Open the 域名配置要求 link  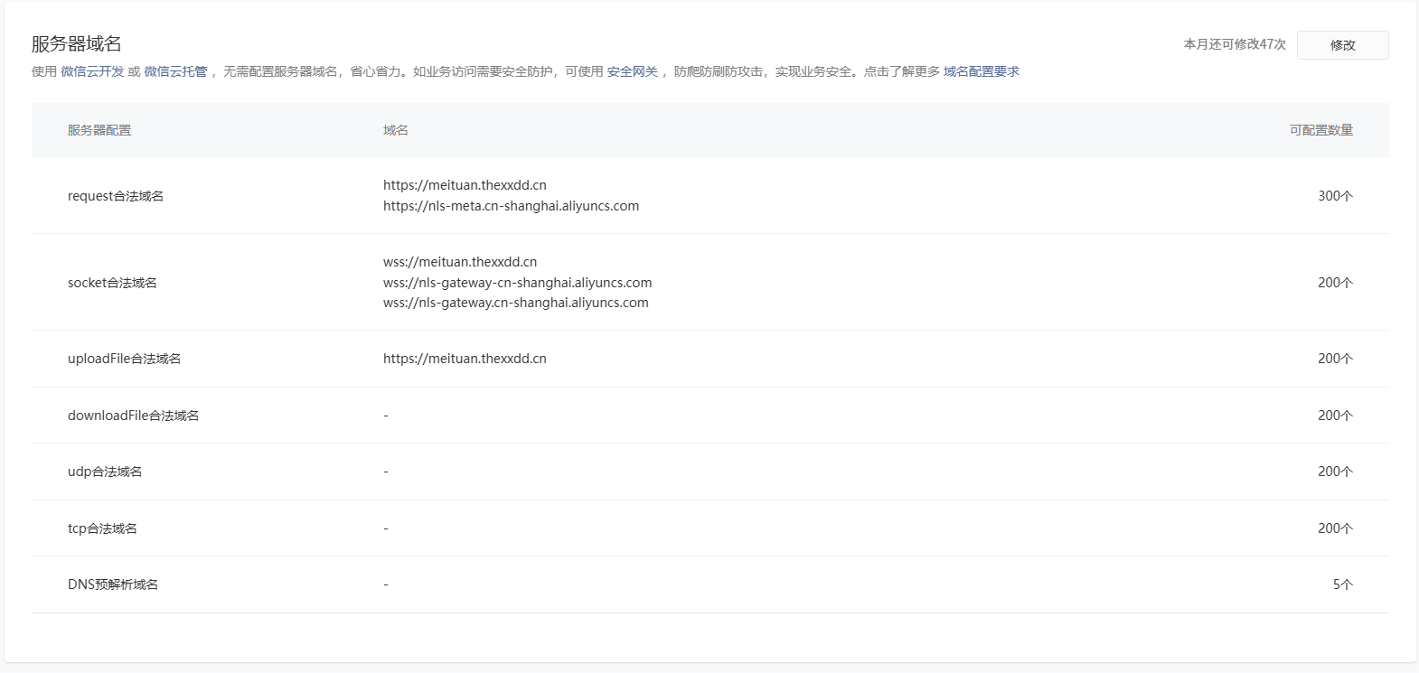coord(981,71)
